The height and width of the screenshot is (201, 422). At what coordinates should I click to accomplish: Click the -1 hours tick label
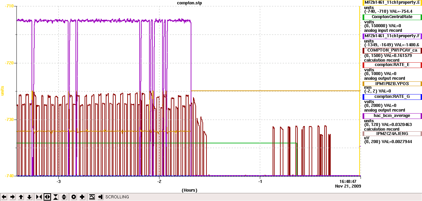pos(260,181)
